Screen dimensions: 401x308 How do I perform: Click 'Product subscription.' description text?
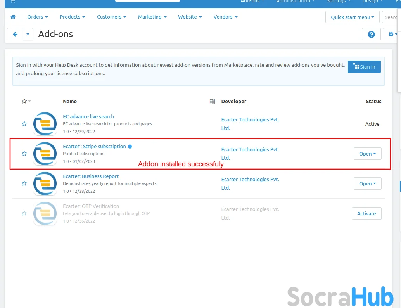[x=84, y=154]
